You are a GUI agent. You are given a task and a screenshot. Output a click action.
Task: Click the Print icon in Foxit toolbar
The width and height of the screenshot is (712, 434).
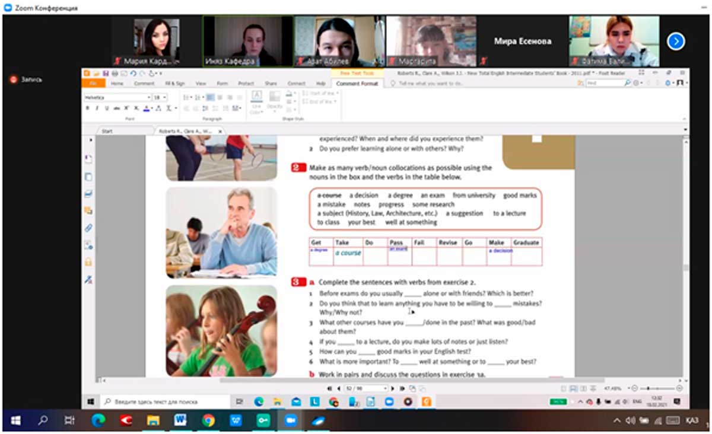coord(115,74)
